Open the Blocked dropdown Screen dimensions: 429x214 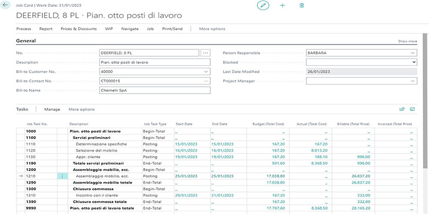pyautogui.click(x=414, y=62)
